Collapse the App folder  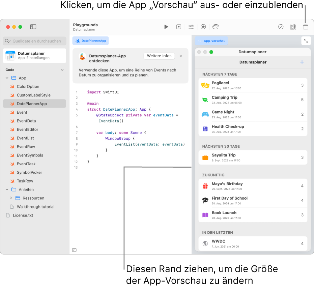pos(7,78)
